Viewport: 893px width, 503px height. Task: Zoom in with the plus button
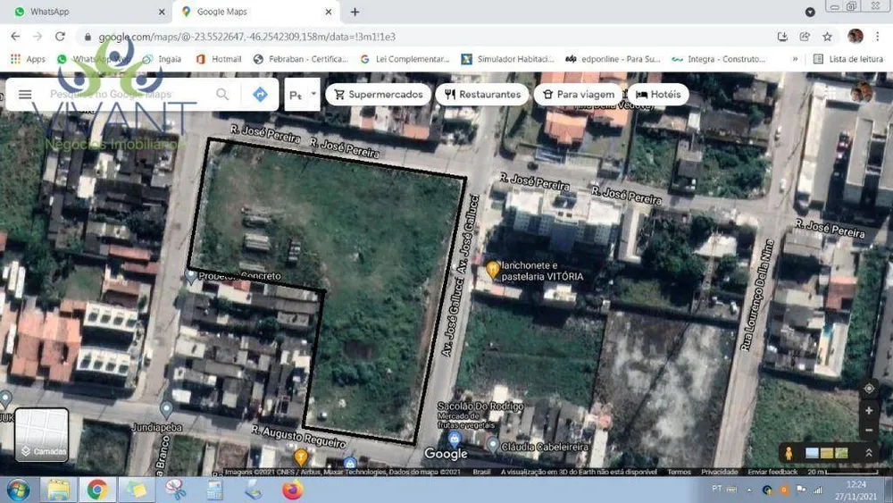(x=869, y=410)
